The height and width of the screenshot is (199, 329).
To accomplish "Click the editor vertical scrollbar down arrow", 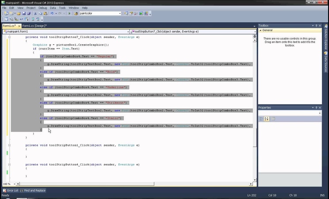I will coord(255,180).
